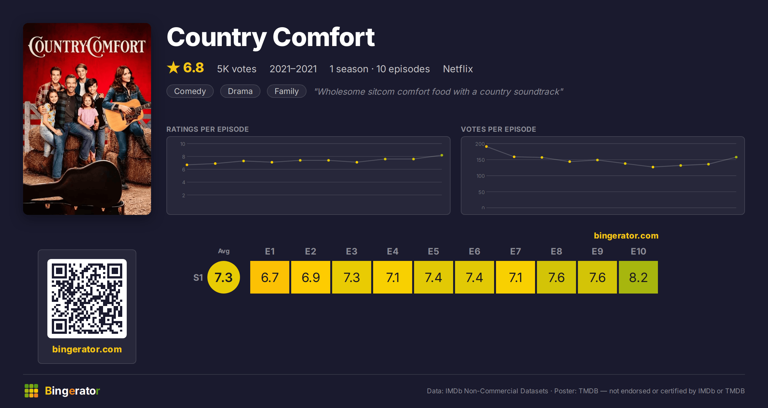Click the QR code image
Image resolution: width=768 pixels, height=408 pixels.
point(87,298)
